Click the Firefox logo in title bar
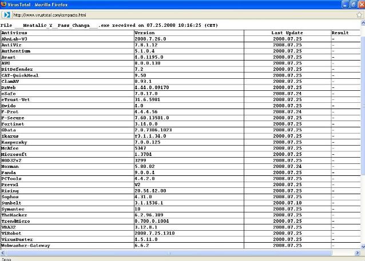Image resolution: width=365 pixels, height=261 pixels. 3,4
